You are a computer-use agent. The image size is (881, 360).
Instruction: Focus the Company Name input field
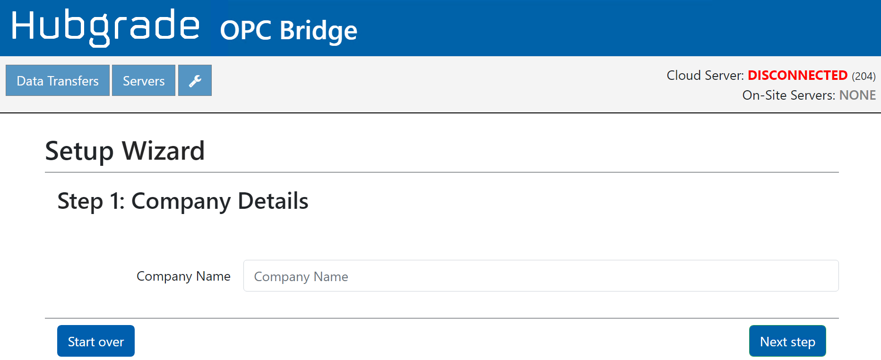[541, 276]
